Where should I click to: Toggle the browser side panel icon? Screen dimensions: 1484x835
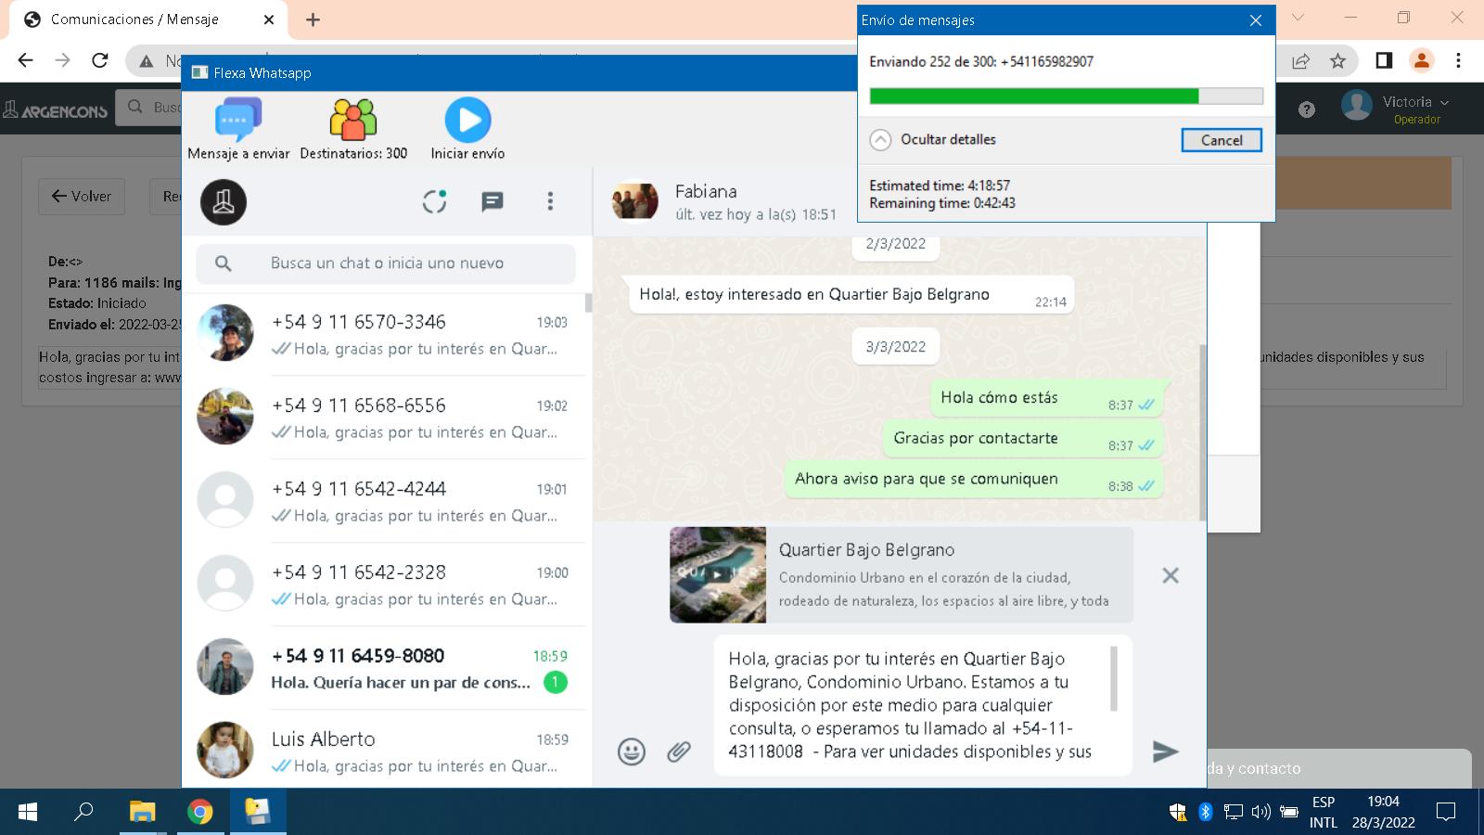point(1384,60)
